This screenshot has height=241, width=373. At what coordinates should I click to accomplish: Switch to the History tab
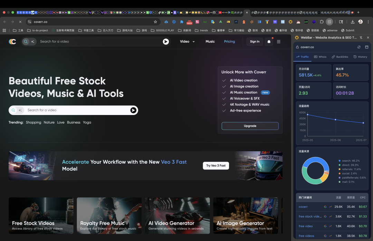pos(360,57)
